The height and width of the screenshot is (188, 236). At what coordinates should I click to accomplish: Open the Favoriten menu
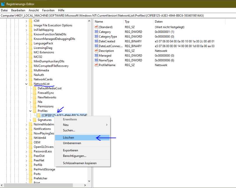[x=48, y=10]
